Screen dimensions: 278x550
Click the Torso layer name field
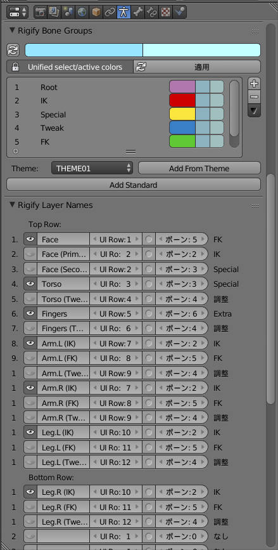click(x=63, y=284)
